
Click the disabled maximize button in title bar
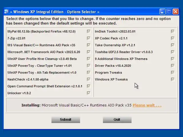click(169, 11)
